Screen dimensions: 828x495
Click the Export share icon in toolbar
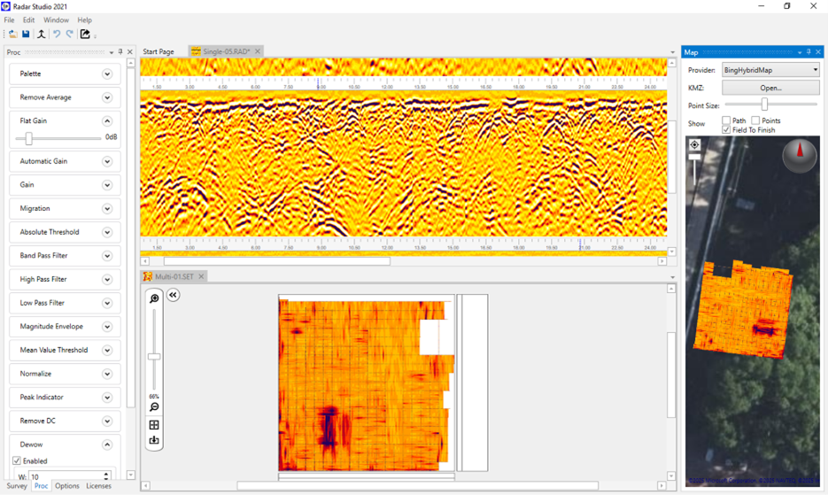pyautogui.click(x=85, y=35)
